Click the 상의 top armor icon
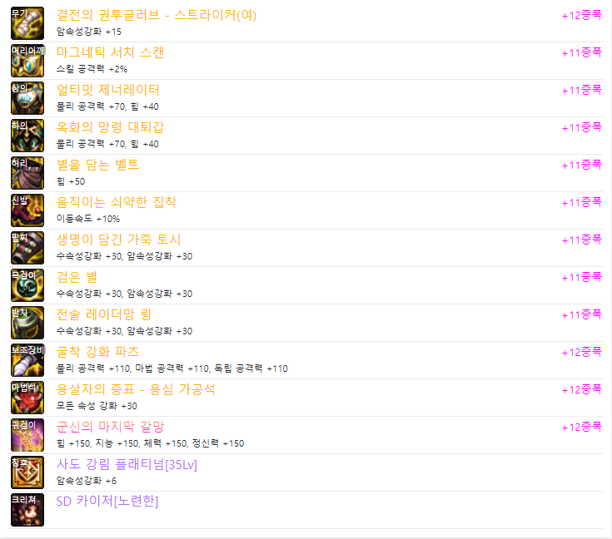612x539 pixels. pos(27,98)
